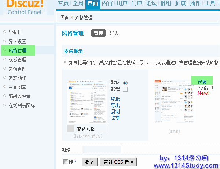Viewport: 220px width, 169px height.
Task: Click the 导出 link for default style
Action: coord(115,105)
